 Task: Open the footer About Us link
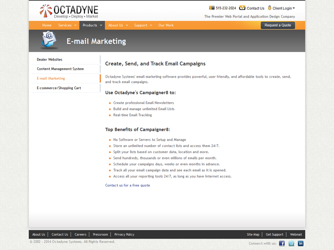tap(39, 234)
